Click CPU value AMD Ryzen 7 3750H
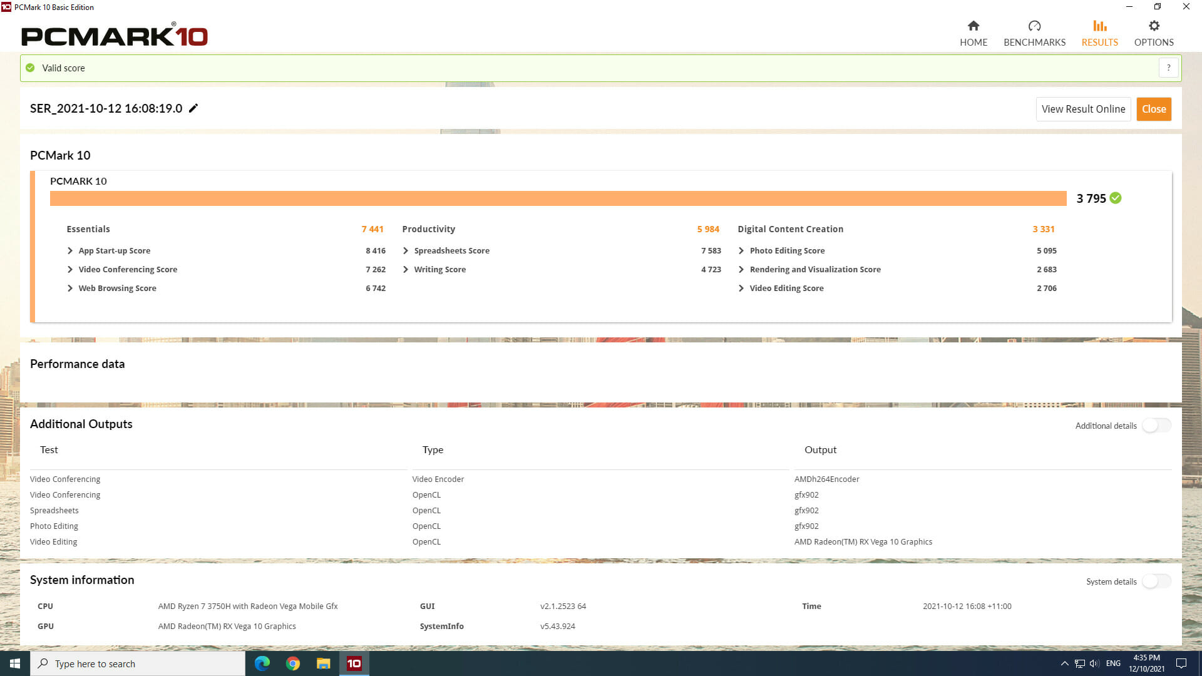The height and width of the screenshot is (676, 1202). click(248, 606)
